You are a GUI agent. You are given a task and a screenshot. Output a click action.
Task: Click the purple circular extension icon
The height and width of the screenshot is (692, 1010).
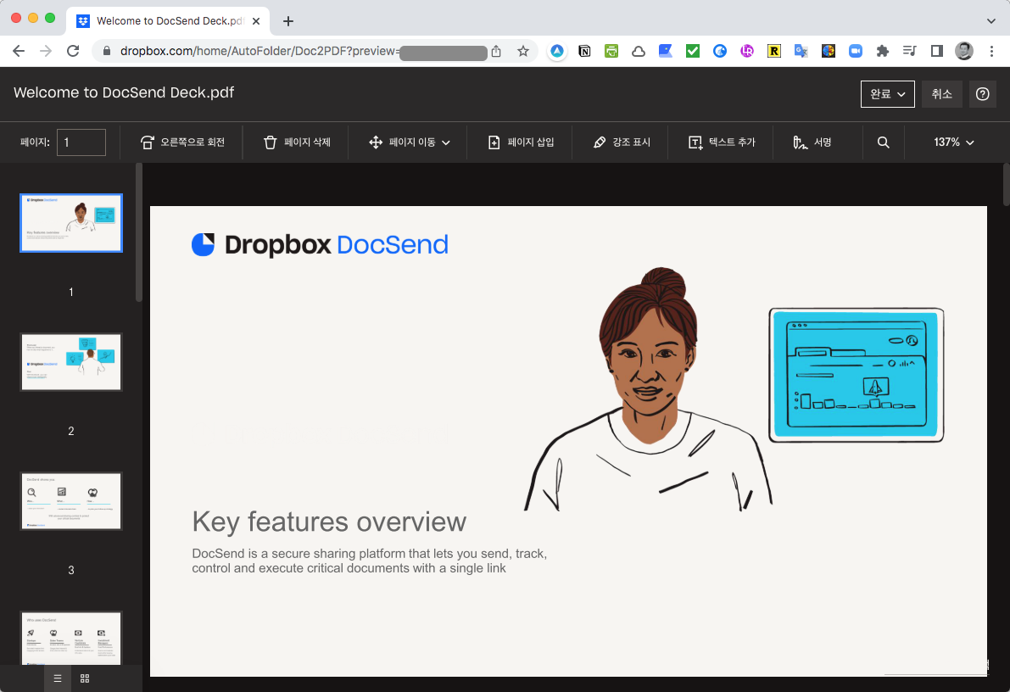[x=746, y=51]
